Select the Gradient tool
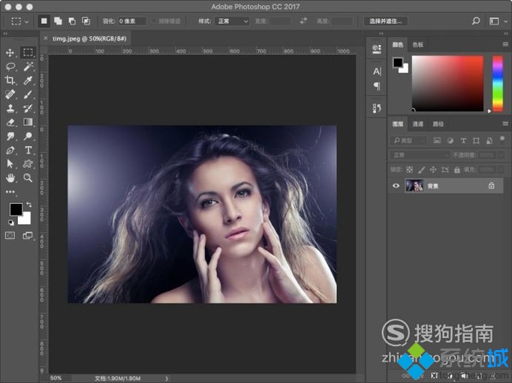 28,122
